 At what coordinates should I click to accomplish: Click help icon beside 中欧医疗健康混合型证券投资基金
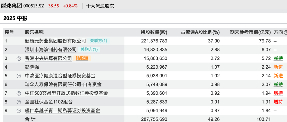pos(19,76)
